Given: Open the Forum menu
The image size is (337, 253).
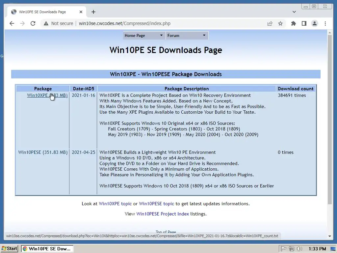Looking at the screenshot, I should 187,36.
